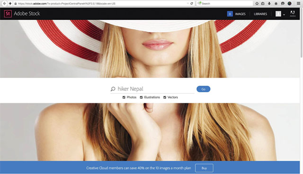Click the Illustrations label text
Screen dimensions: 303x174
(152, 97)
